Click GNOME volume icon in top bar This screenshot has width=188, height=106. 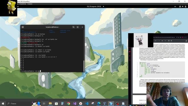pyautogui.click(x=183, y=6)
